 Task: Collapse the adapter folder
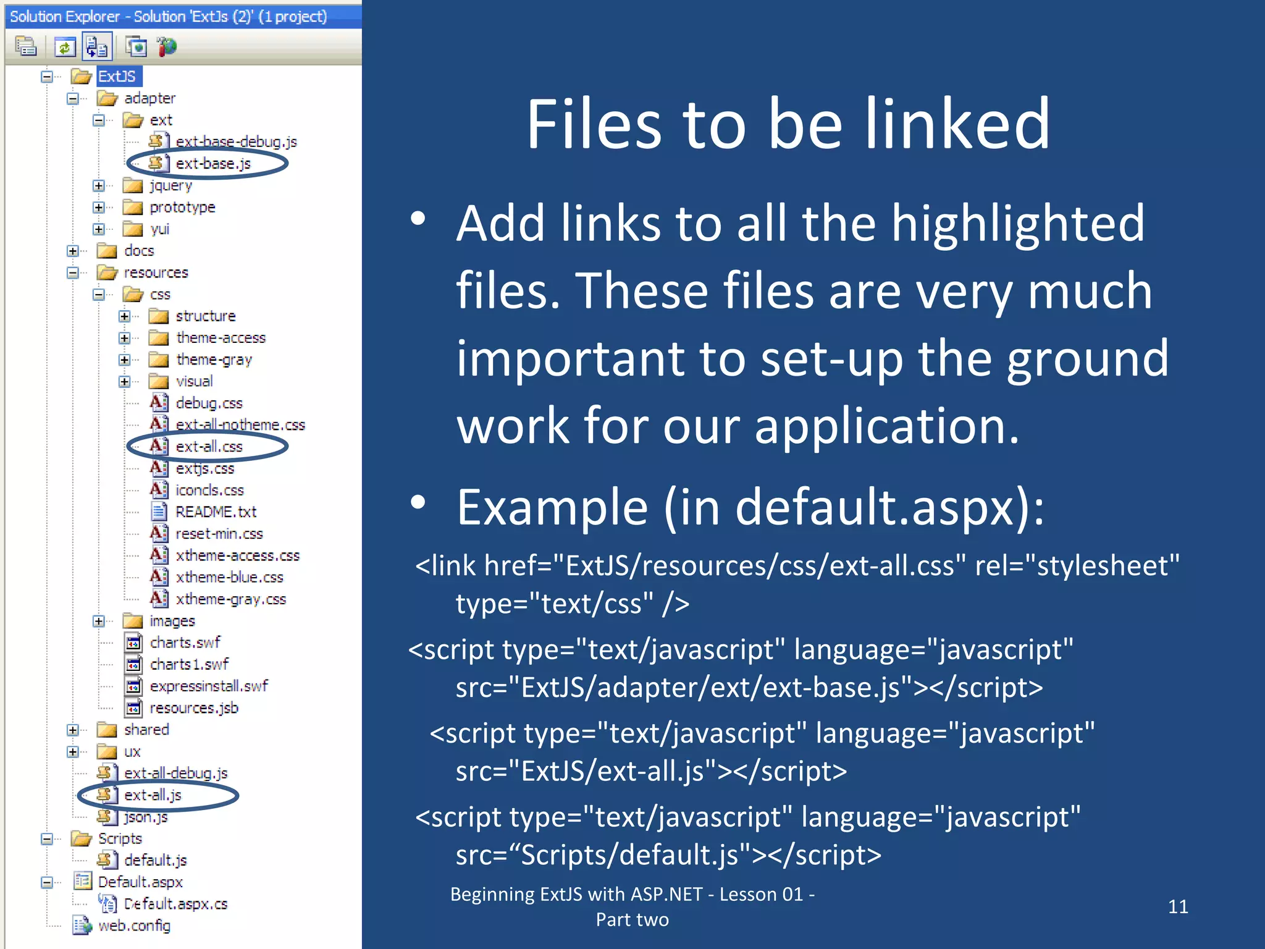click(73, 98)
